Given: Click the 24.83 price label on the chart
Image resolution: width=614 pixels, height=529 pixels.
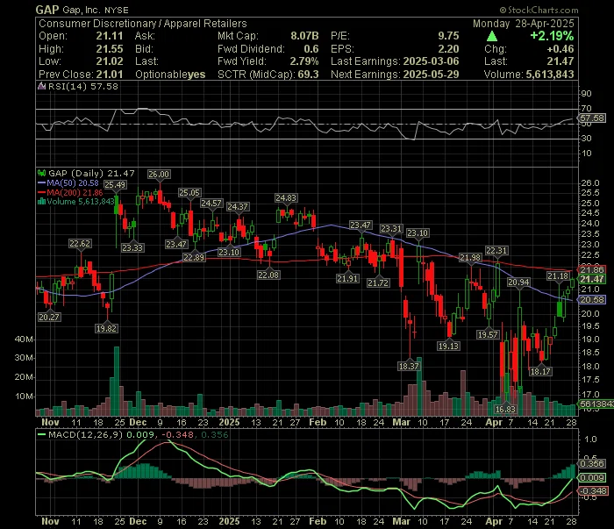Looking at the screenshot, I should point(285,197).
